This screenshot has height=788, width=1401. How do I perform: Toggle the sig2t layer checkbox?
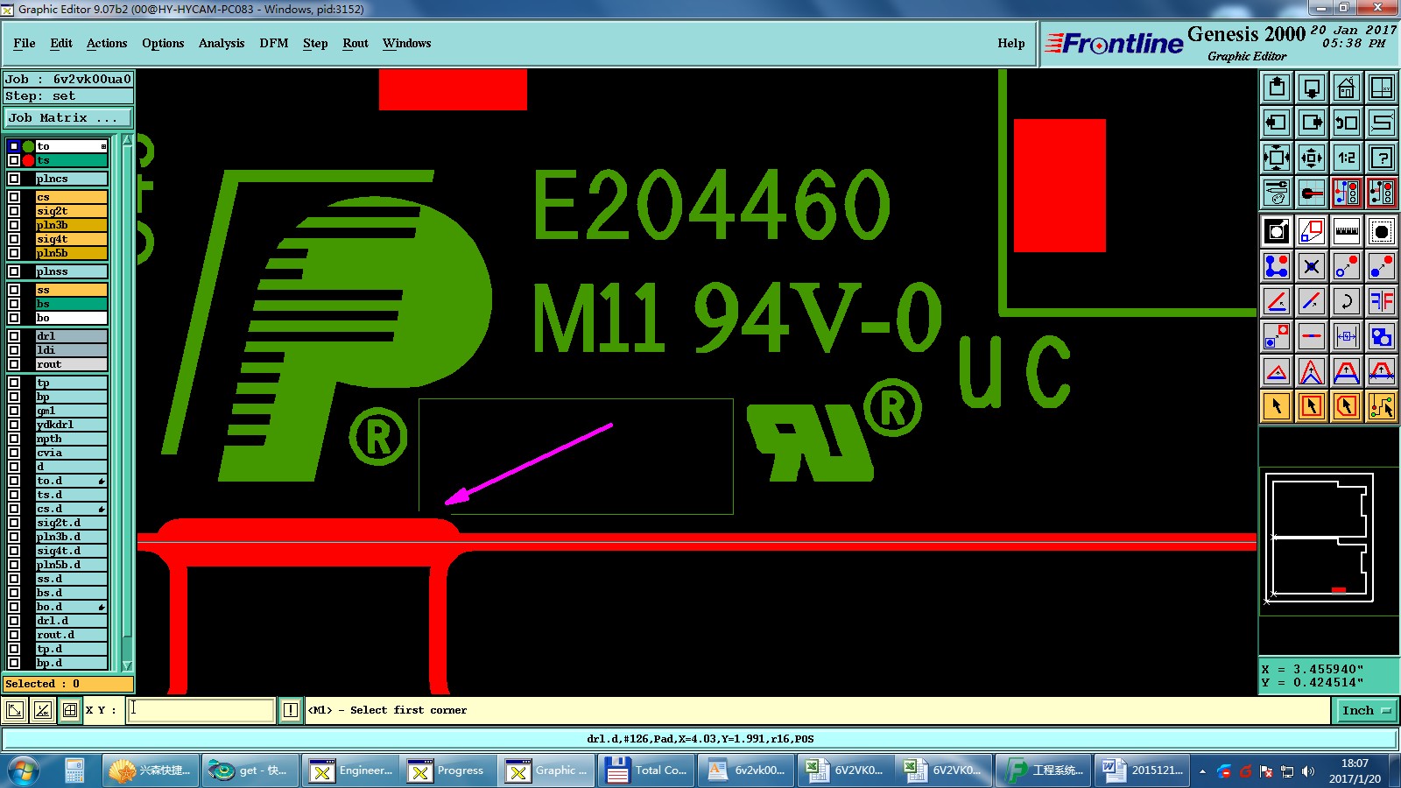(x=14, y=211)
